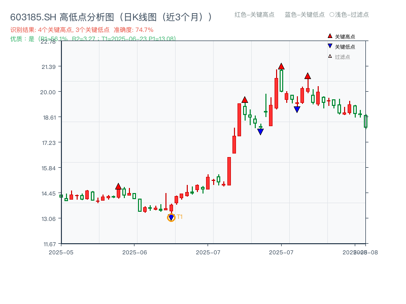The width and height of the screenshot is (406, 304).
Task: Select the blue triangle inside the orange circle
Action: 171,216
